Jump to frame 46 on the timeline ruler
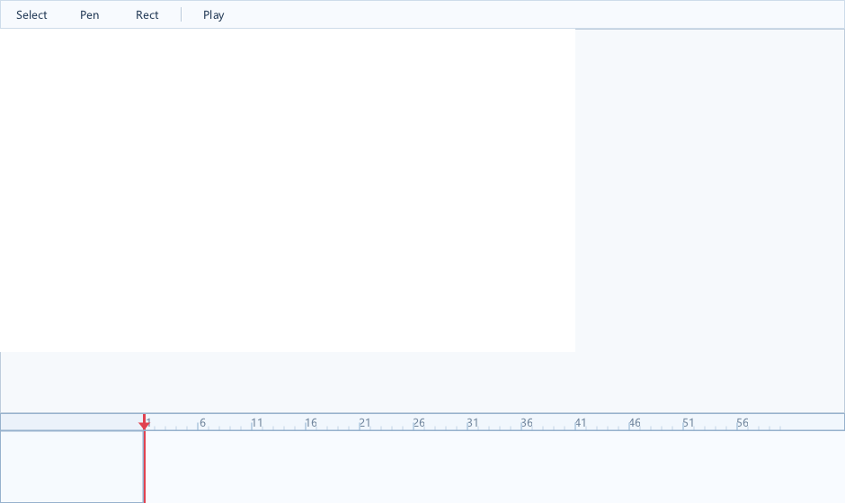The height and width of the screenshot is (503, 845). point(635,423)
